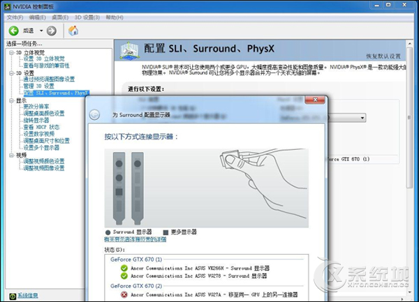Image resolution: width=419 pixels, height=302 pixels.
Task: Close the Surround configuration dialog
Action: coord(315,100)
